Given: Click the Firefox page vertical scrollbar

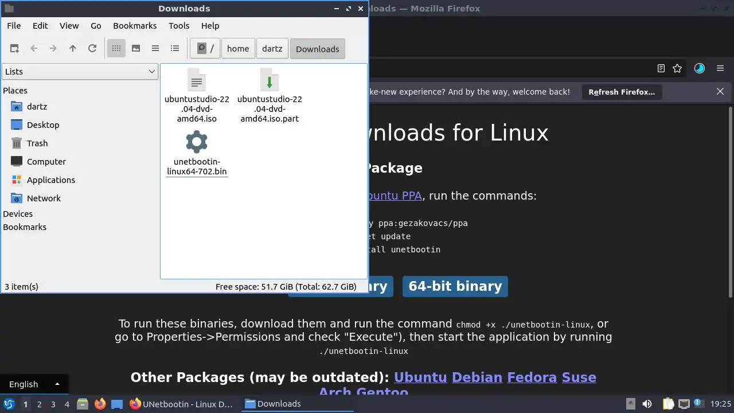Looking at the screenshot, I should point(730,201).
